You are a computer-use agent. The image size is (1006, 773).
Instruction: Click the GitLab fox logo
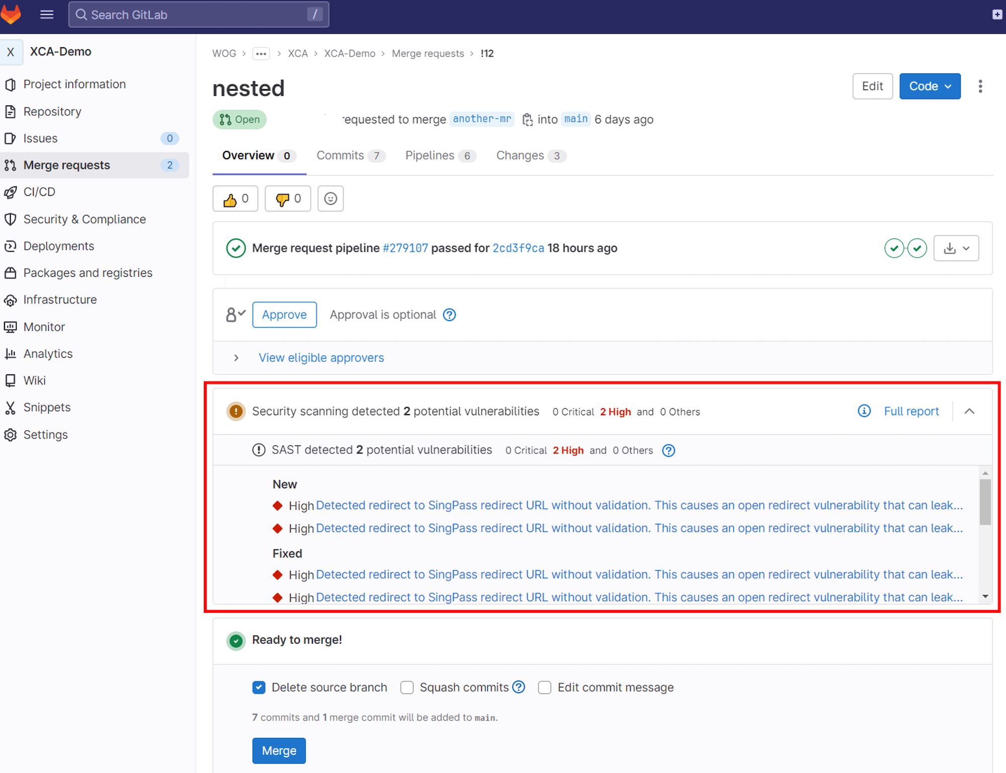click(x=11, y=15)
